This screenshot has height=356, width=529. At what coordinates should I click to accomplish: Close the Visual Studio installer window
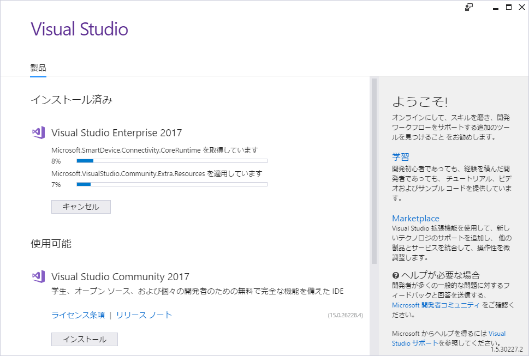pyautogui.click(x=522, y=8)
